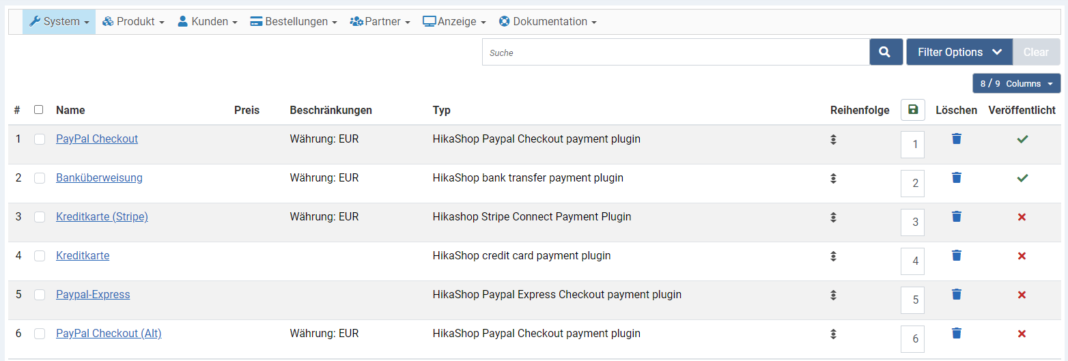Click into the Suche search field
Image resolution: width=1068 pixels, height=361 pixels.
coord(675,52)
